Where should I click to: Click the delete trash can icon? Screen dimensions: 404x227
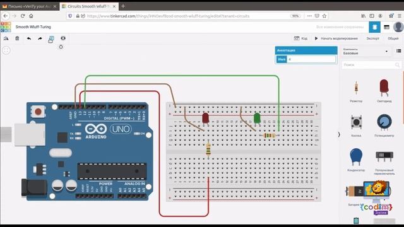(x=17, y=38)
